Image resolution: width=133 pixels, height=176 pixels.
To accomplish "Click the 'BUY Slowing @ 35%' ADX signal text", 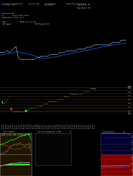I will click(42, 24).
